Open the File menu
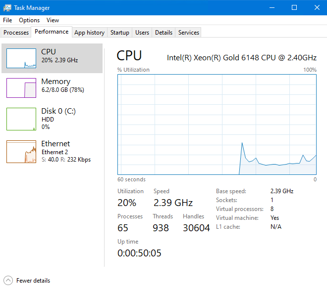 pyautogui.click(x=7, y=20)
